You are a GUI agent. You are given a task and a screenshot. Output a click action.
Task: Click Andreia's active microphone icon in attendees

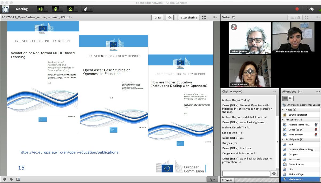[x=316, y=124]
